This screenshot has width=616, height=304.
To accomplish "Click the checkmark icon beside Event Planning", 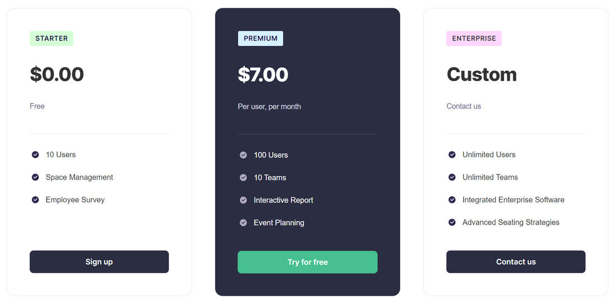I will coord(243,223).
